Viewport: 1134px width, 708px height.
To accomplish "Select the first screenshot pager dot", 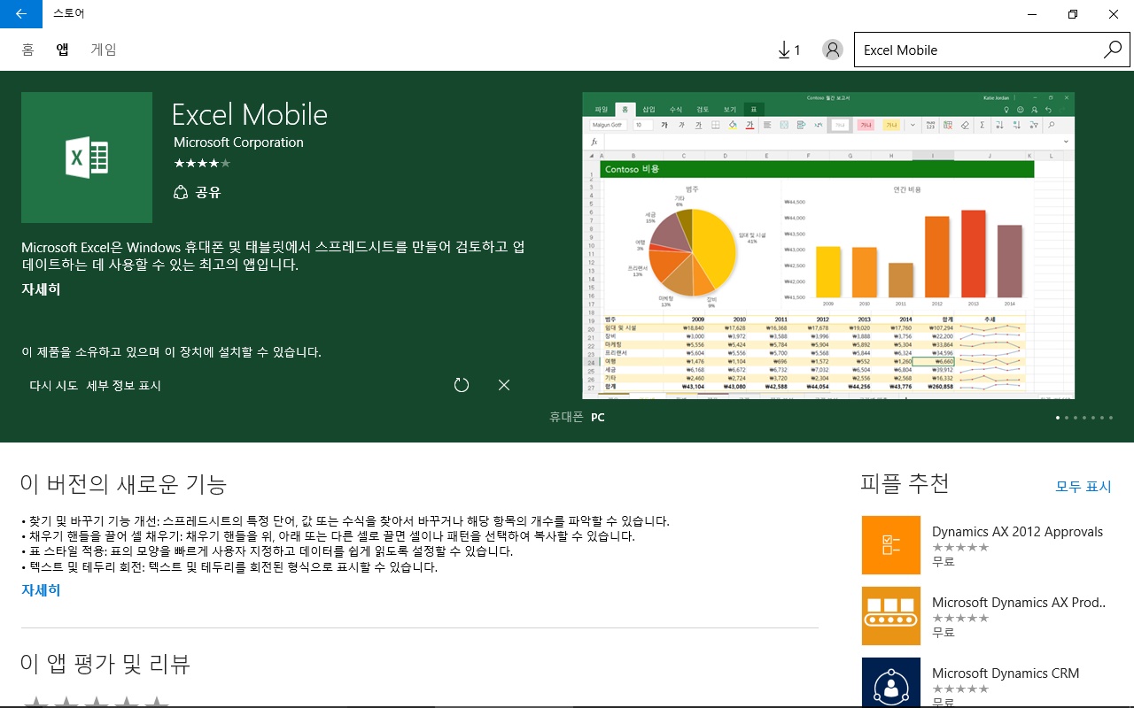I will 1057,417.
